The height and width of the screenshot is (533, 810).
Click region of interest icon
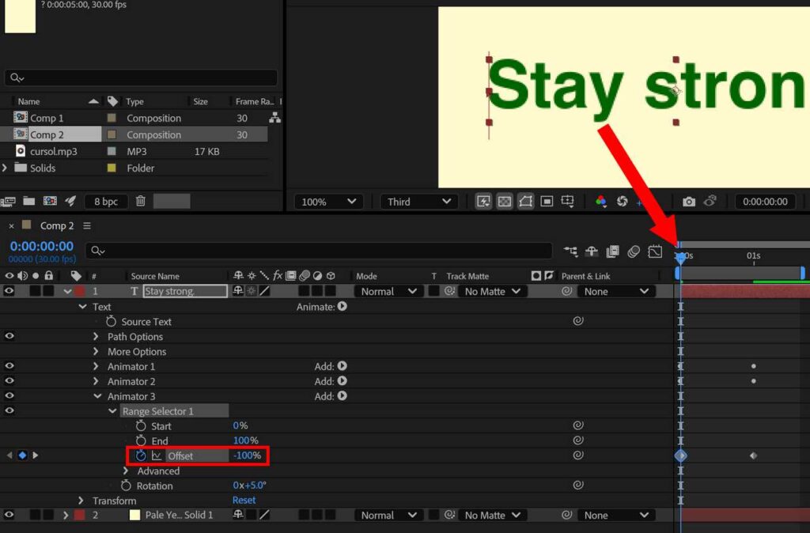(x=547, y=202)
